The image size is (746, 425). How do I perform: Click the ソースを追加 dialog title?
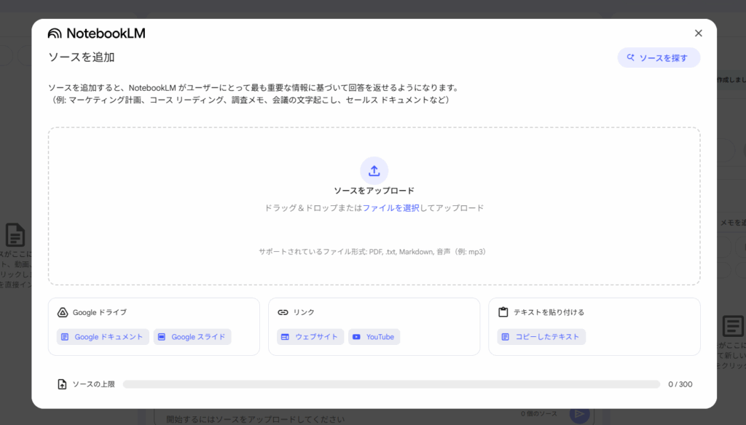click(x=82, y=57)
